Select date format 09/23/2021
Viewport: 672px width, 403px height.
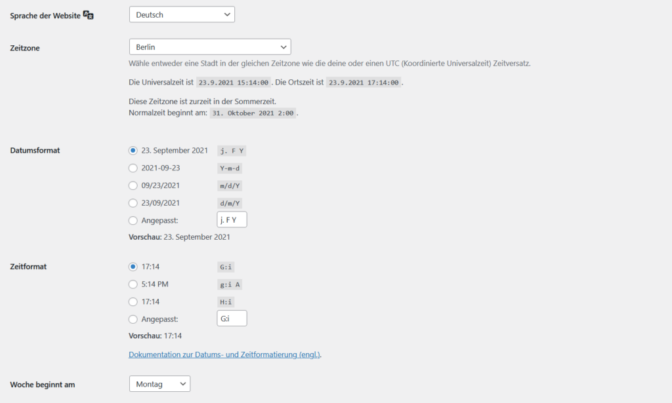[x=133, y=185]
